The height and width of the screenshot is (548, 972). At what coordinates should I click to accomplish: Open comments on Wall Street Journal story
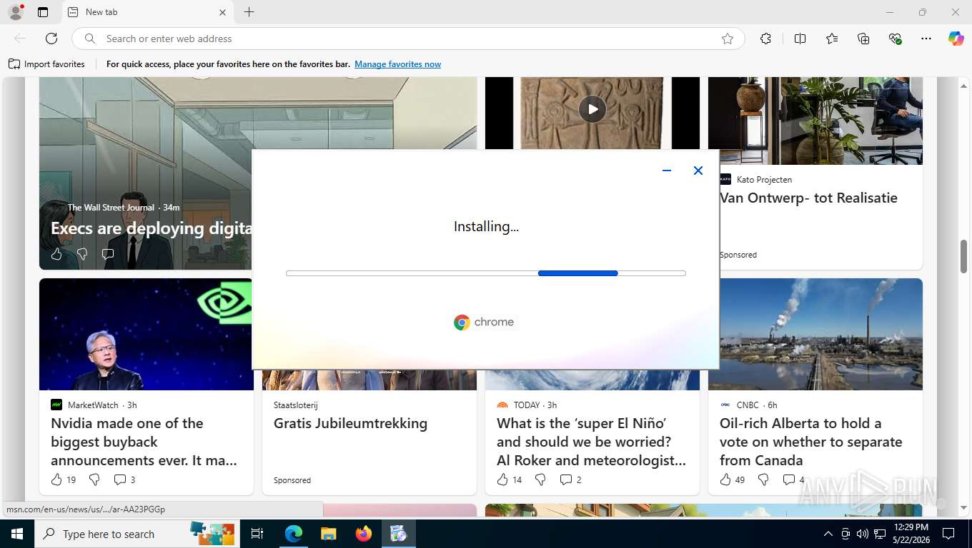pos(108,253)
